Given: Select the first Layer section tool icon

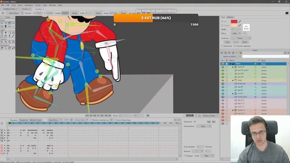Looking at the screenshot, I should click(x=2, y=33).
